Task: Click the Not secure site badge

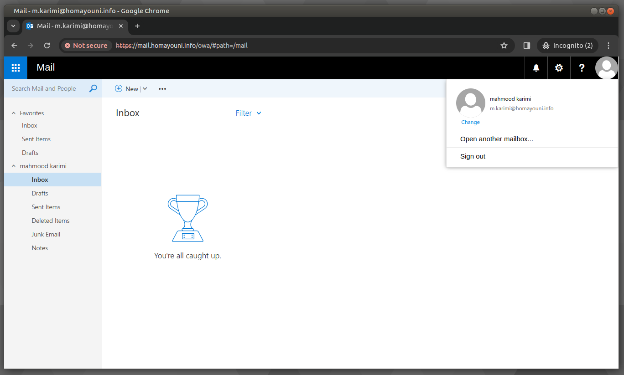Action: [x=86, y=46]
